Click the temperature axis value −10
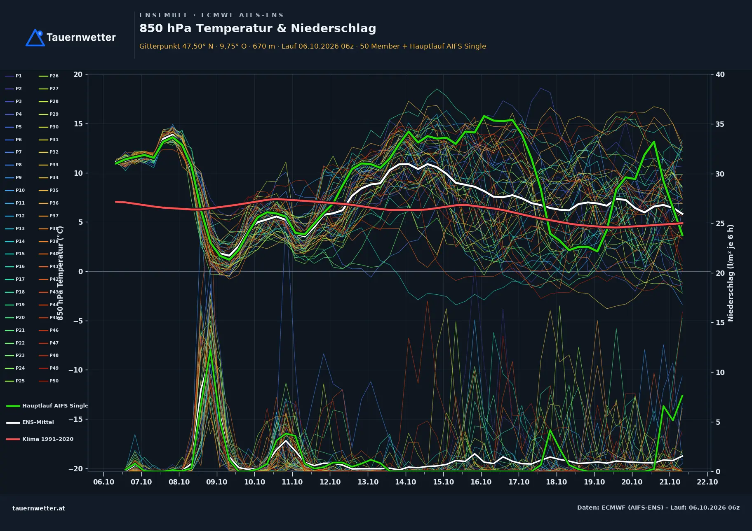Screen dimensions: 752x531 [x=75, y=370]
